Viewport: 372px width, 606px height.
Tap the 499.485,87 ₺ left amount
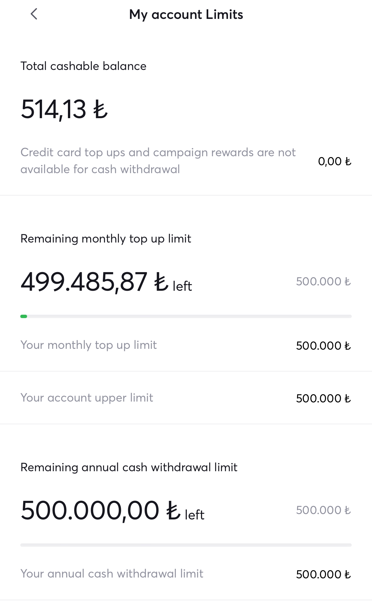coord(106,282)
